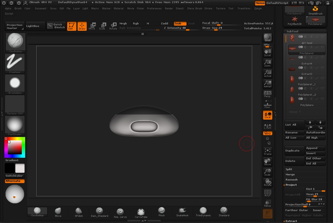
Task: Toggle the Alternate color button
Action: point(15,181)
